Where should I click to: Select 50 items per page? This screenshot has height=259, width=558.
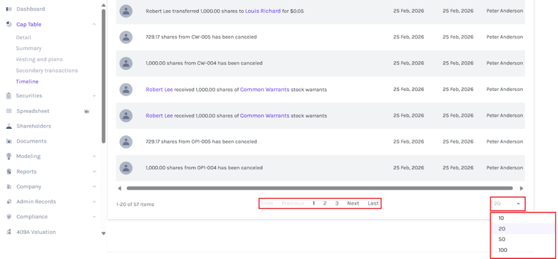click(x=523, y=239)
